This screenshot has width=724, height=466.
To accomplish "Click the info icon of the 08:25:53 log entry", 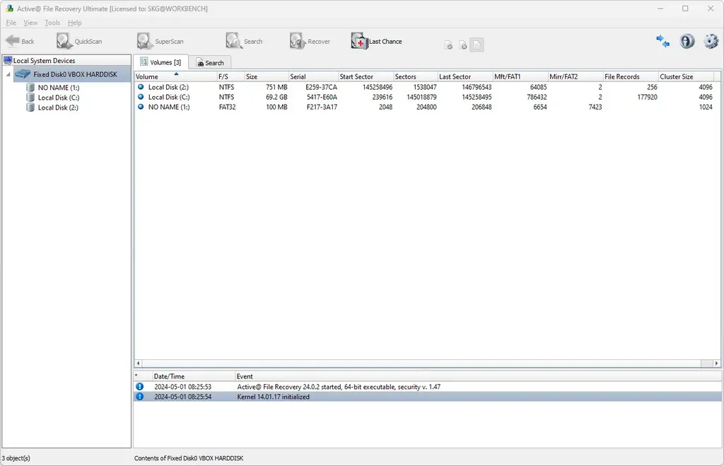I will (139, 387).
